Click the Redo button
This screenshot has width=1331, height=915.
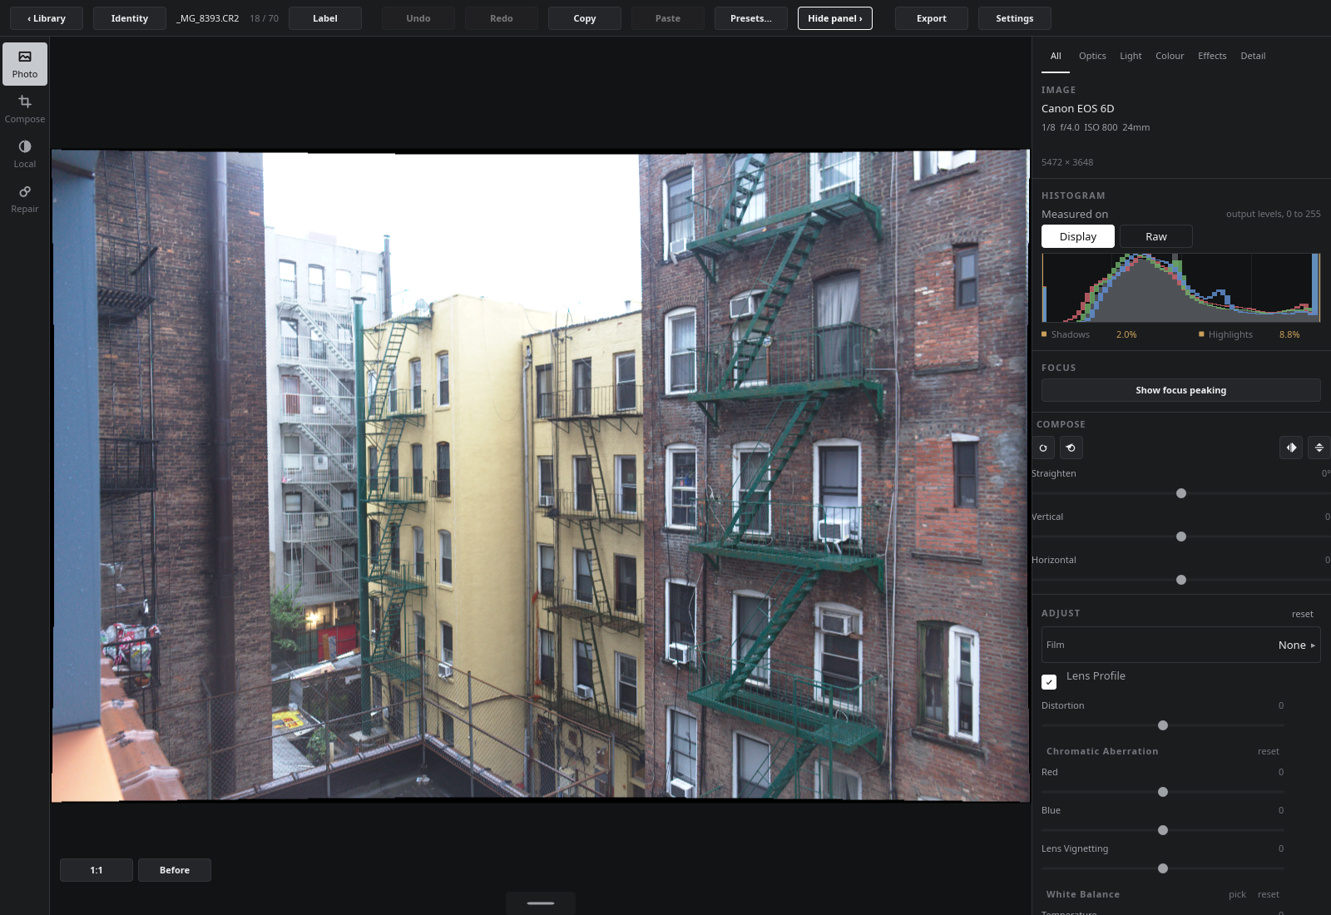502,18
